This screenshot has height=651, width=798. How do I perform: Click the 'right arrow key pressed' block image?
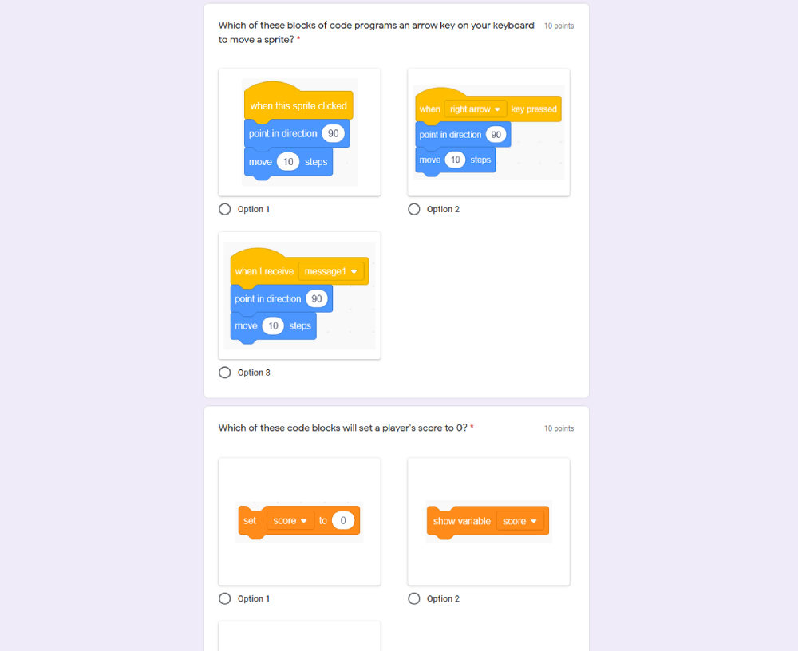[x=488, y=132]
